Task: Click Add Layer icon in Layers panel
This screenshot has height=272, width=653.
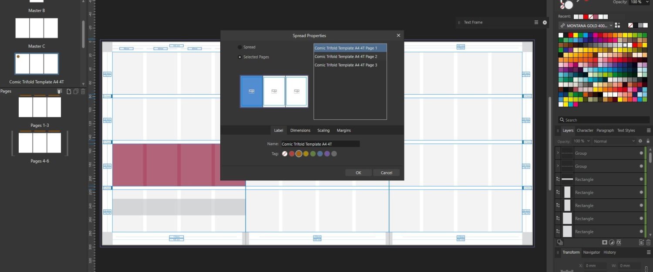Action: pyautogui.click(x=641, y=242)
